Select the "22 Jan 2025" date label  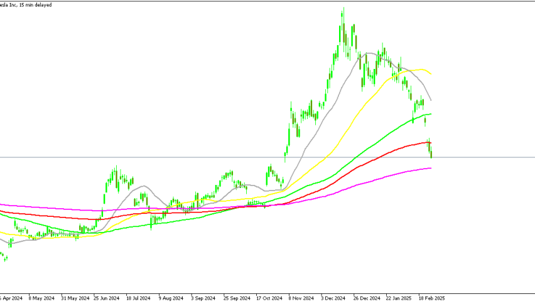point(399,298)
